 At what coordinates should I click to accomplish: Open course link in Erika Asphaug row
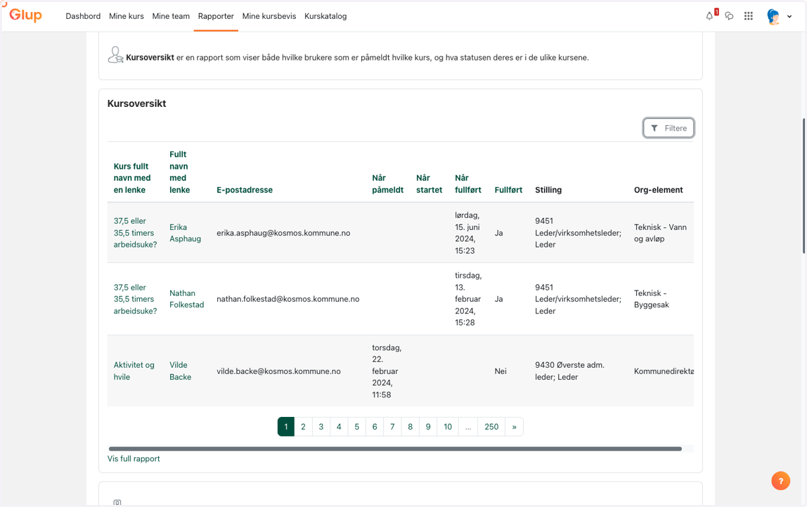coord(135,233)
